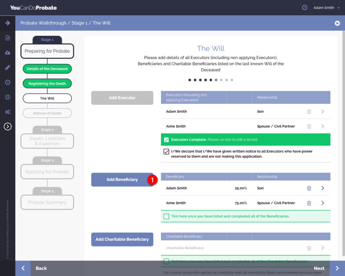Click the lifebuoy support icon in sidebar
The height and width of the screenshot is (276, 345).
pyautogui.click(x=7, y=97)
